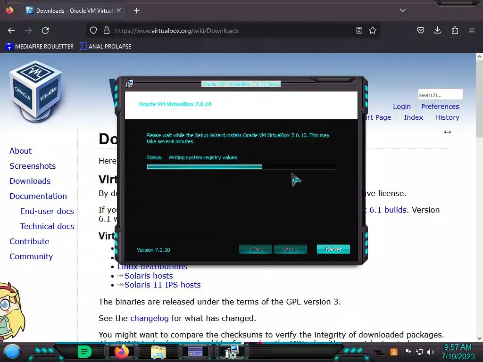Click the 'Writing system registry values' status text

(x=203, y=157)
